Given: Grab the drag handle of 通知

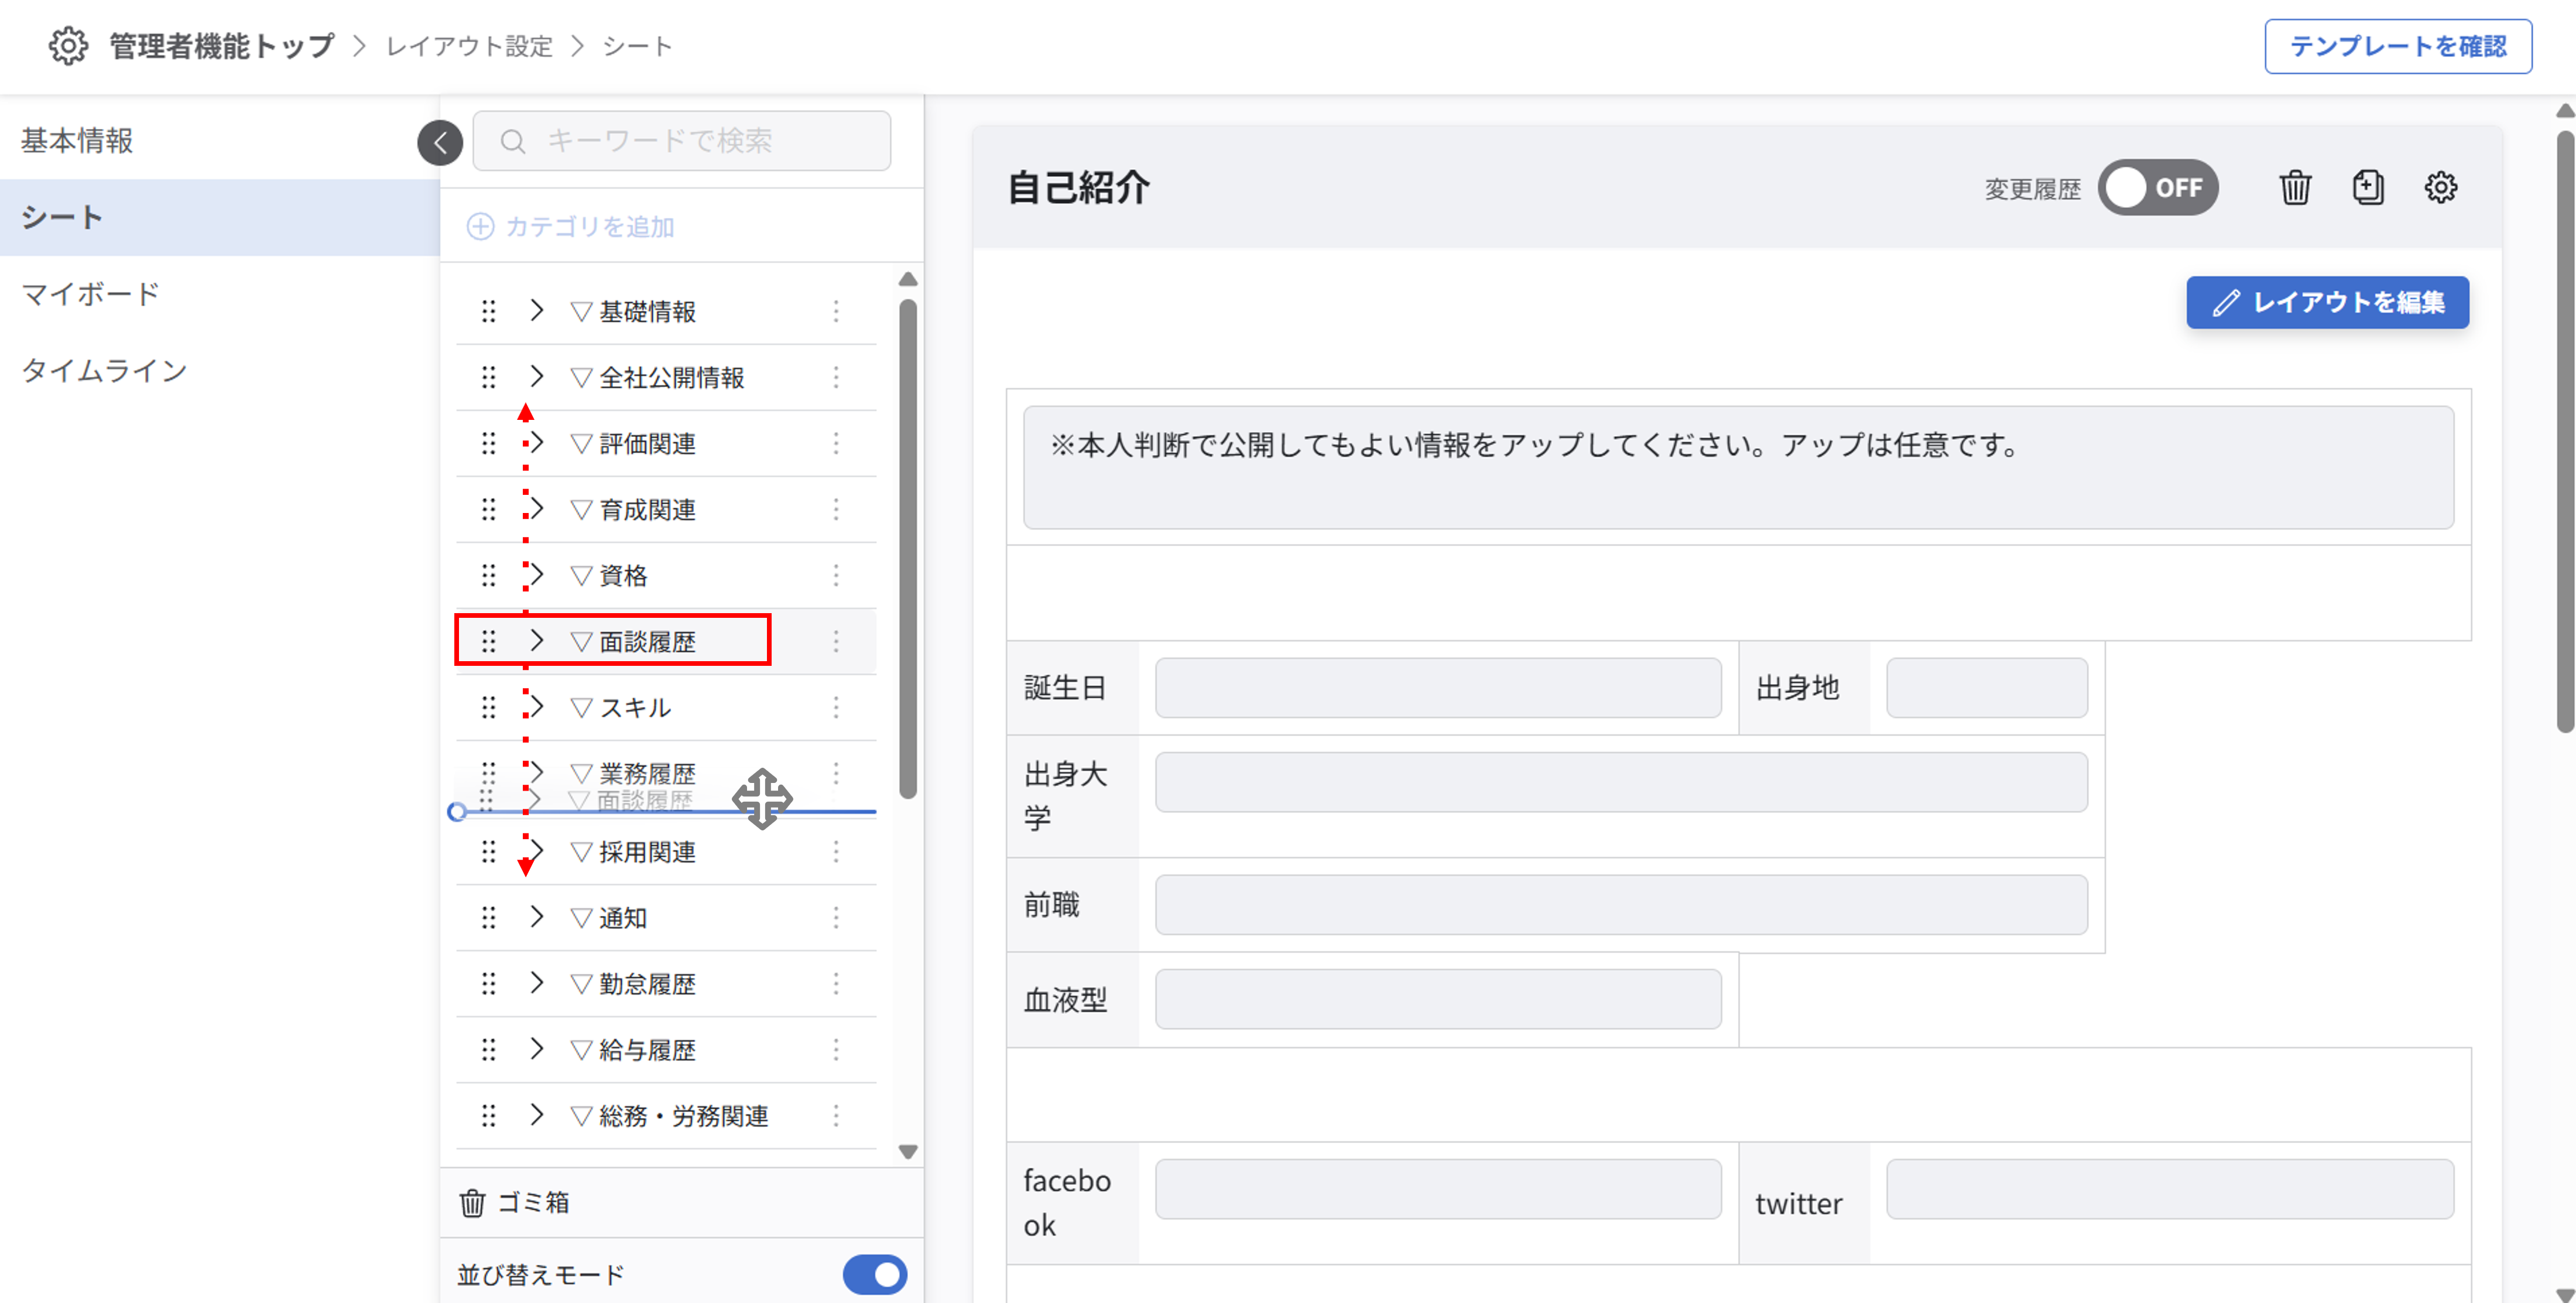Looking at the screenshot, I should coord(488,917).
